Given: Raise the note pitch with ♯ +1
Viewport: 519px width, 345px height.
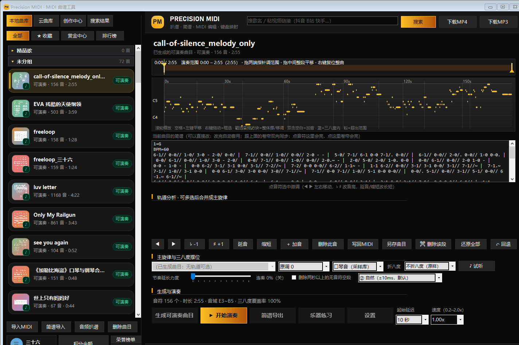Looking at the screenshot, I should [219, 244].
